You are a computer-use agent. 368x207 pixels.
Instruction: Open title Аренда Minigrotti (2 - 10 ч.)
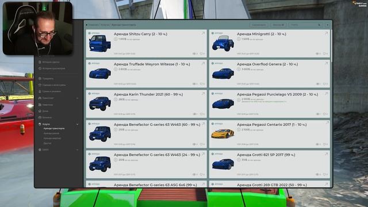pyautogui.click(x=262, y=34)
